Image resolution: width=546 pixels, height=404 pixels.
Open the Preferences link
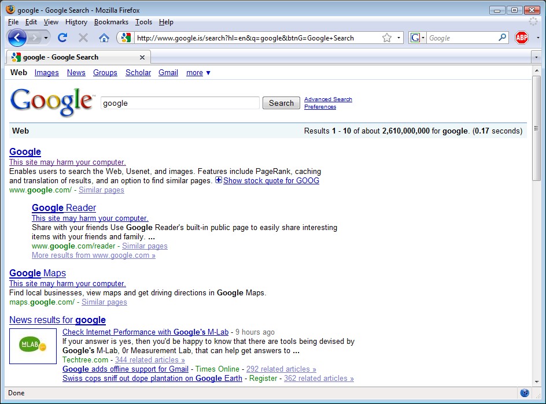point(320,107)
